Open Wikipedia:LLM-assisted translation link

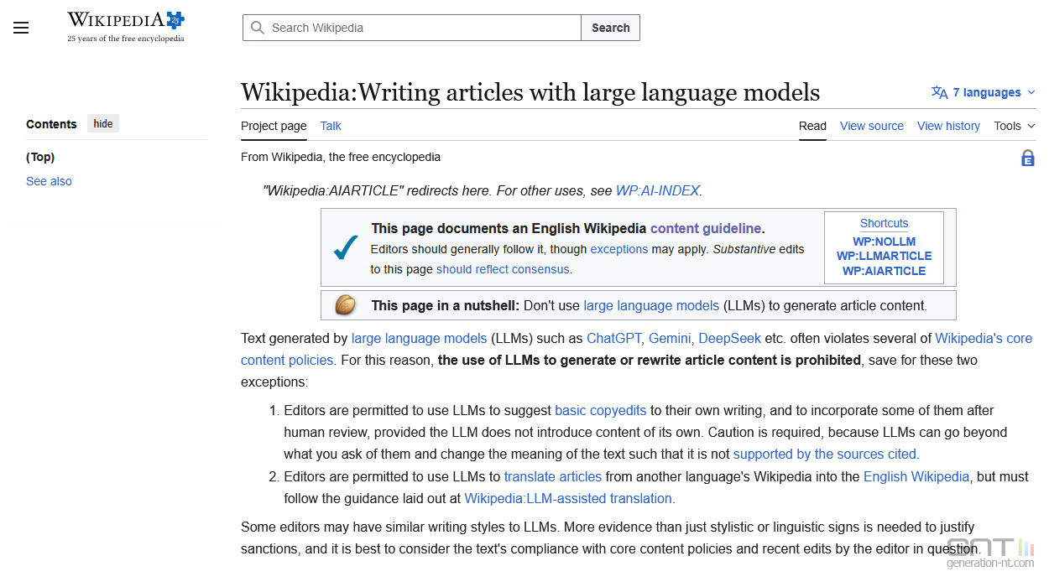coord(568,498)
